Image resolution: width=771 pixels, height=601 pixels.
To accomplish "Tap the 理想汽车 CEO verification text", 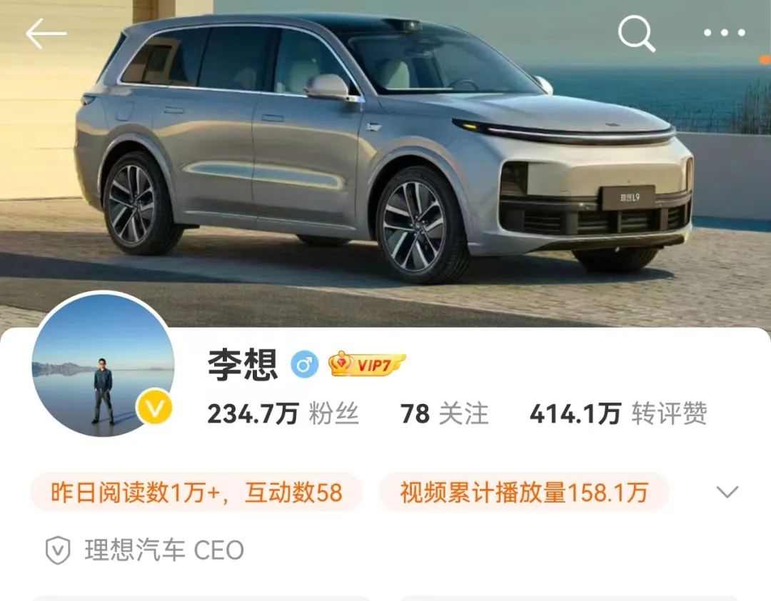I will tap(164, 550).
